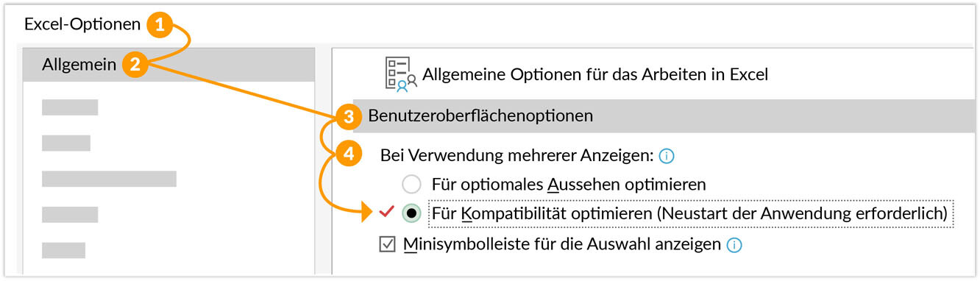Select Für Kompatibilität optimieren radio button
This screenshot has width=980, height=281.
(412, 213)
